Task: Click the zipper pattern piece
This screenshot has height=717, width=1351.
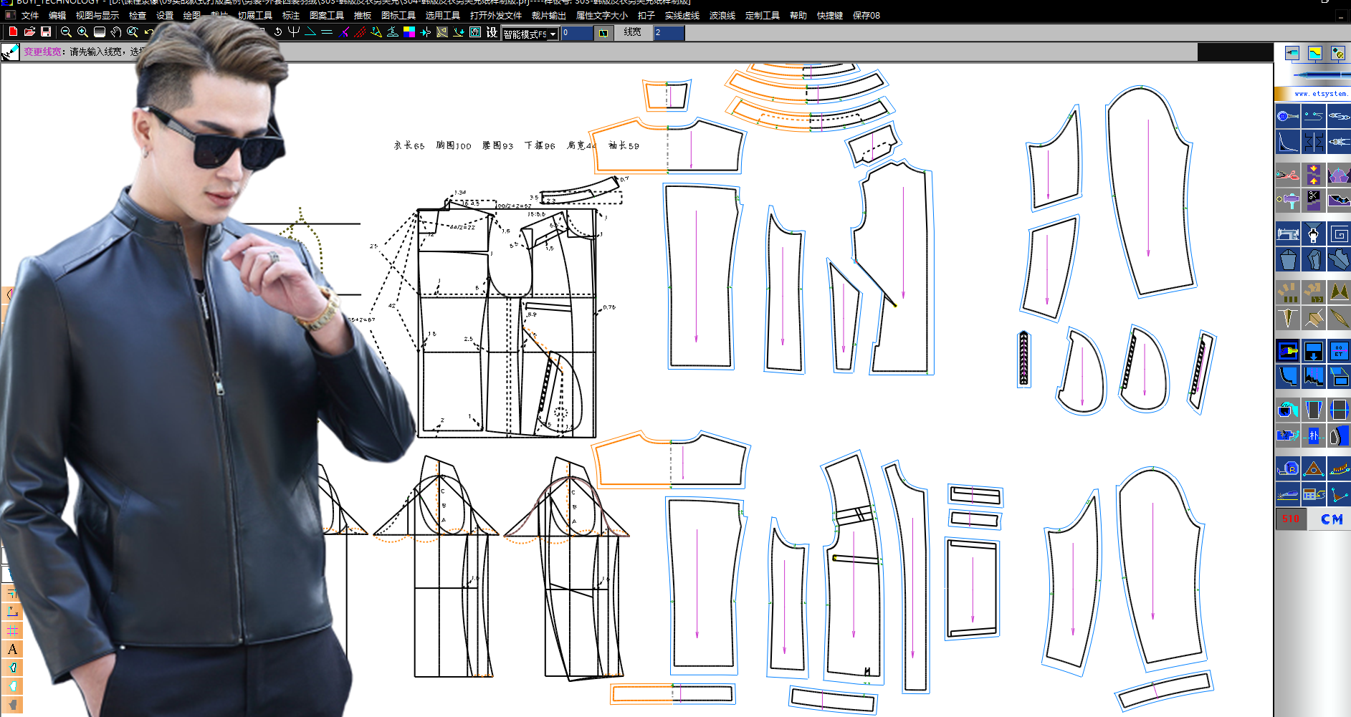Action: (x=1024, y=359)
